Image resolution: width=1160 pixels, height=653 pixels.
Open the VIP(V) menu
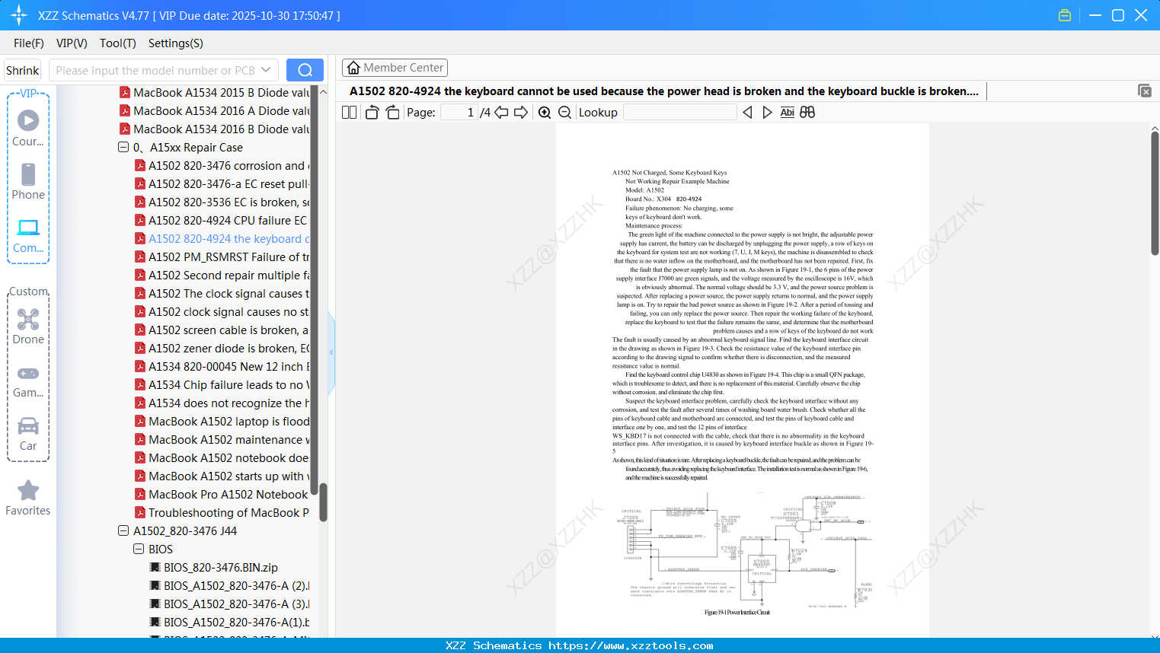click(72, 43)
